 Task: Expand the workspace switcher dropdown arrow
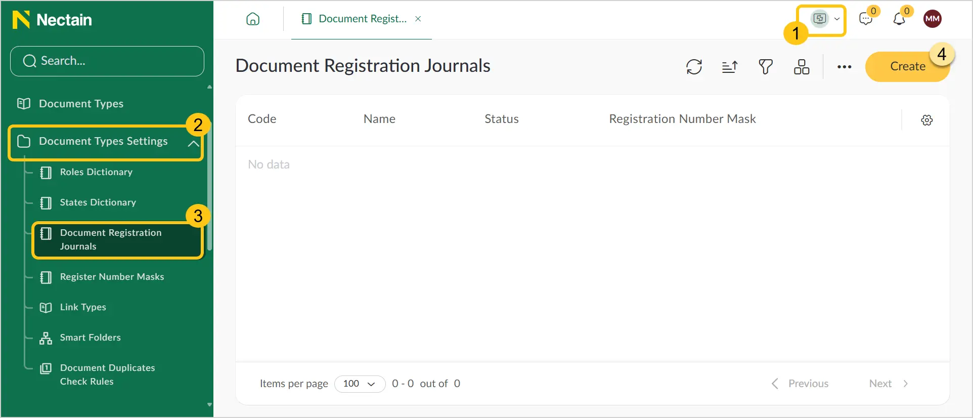(x=837, y=19)
